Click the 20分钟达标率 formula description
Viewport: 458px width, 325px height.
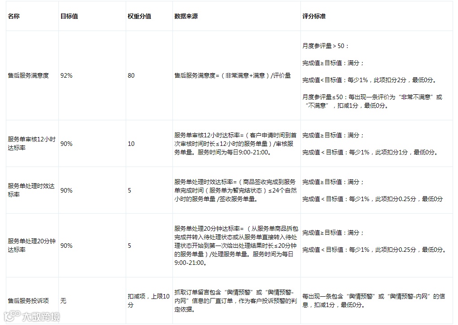click(236, 246)
